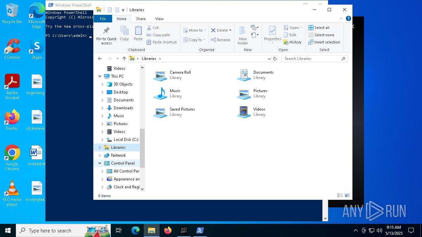The image size is (422, 237).
Task: Go up one level arrow
Action: tap(124, 59)
